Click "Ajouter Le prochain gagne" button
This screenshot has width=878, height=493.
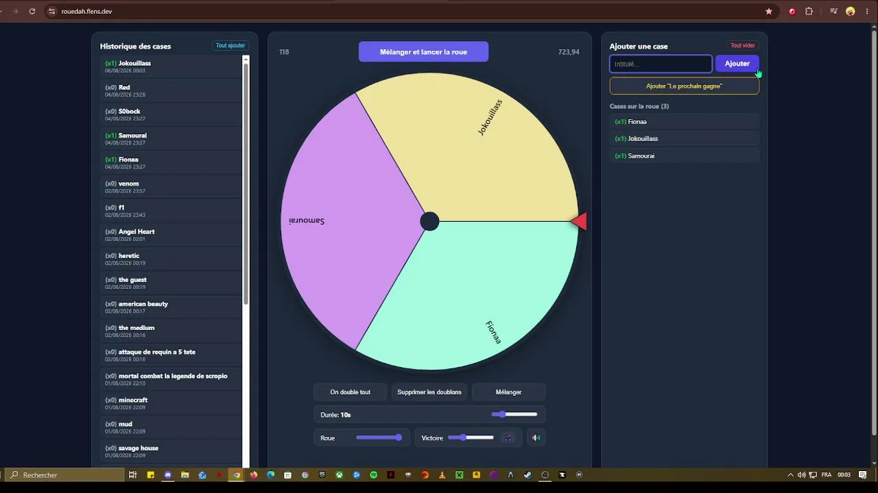(684, 86)
